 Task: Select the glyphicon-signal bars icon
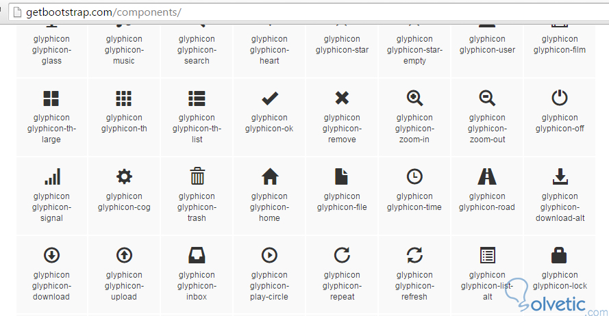click(x=51, y=176)
